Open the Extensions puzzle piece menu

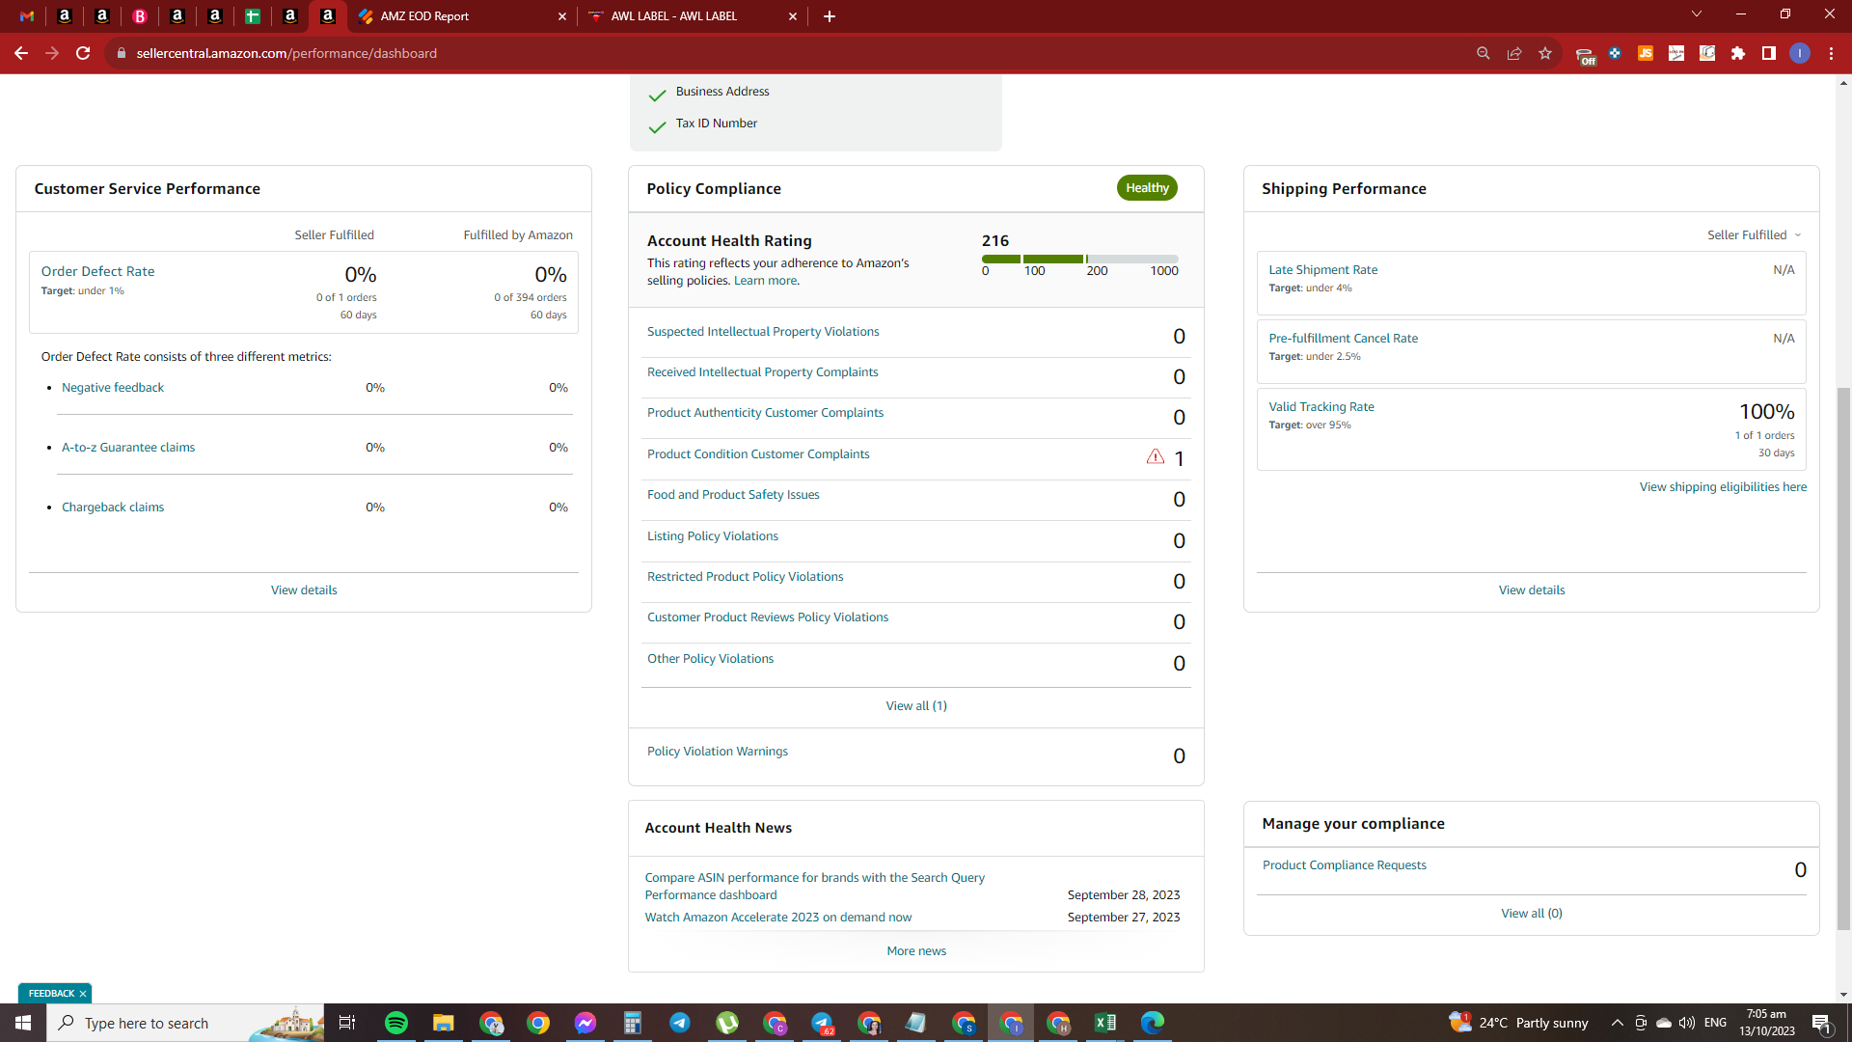(x=1738, y=53)
